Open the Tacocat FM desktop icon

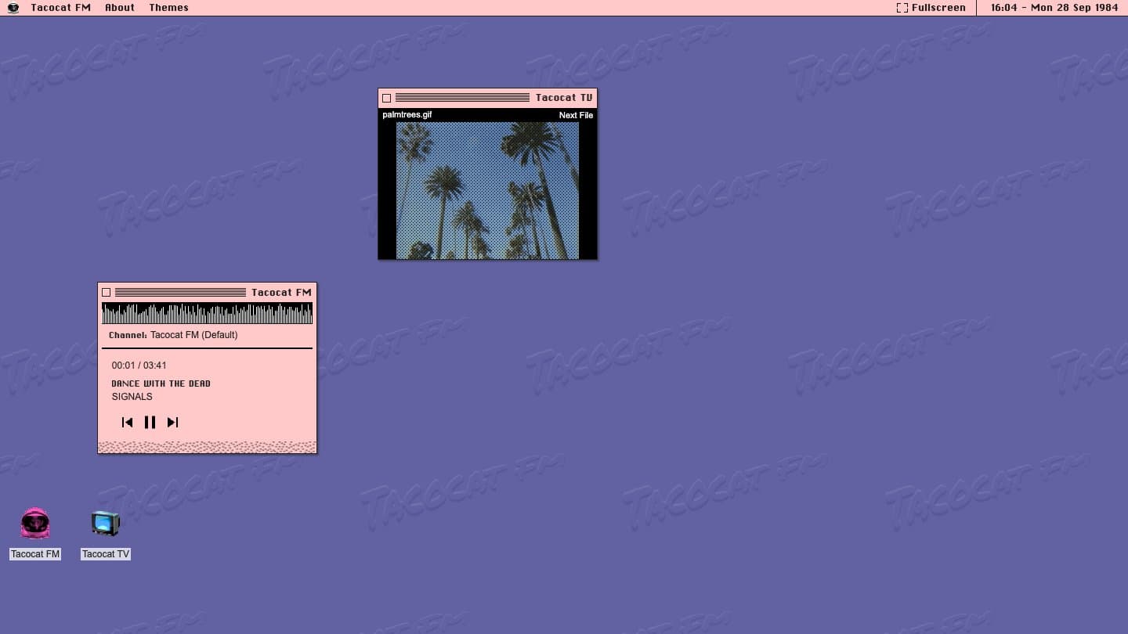point(35,523)
